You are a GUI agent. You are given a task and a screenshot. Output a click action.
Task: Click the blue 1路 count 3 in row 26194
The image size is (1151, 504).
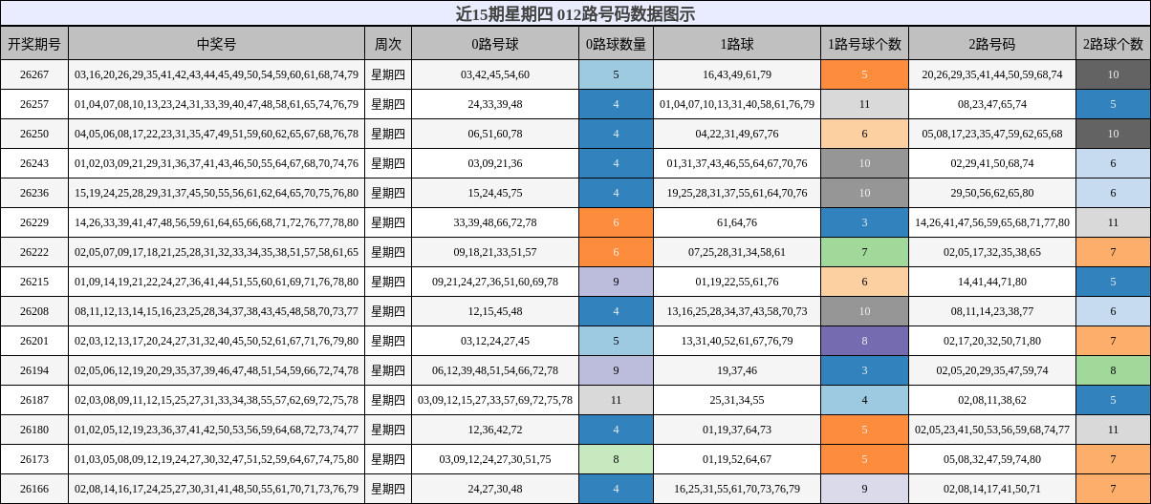864,370
